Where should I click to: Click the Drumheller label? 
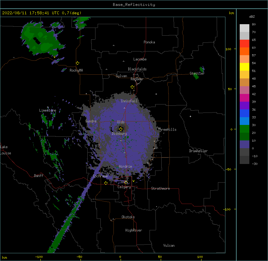(x=198, y=151)
